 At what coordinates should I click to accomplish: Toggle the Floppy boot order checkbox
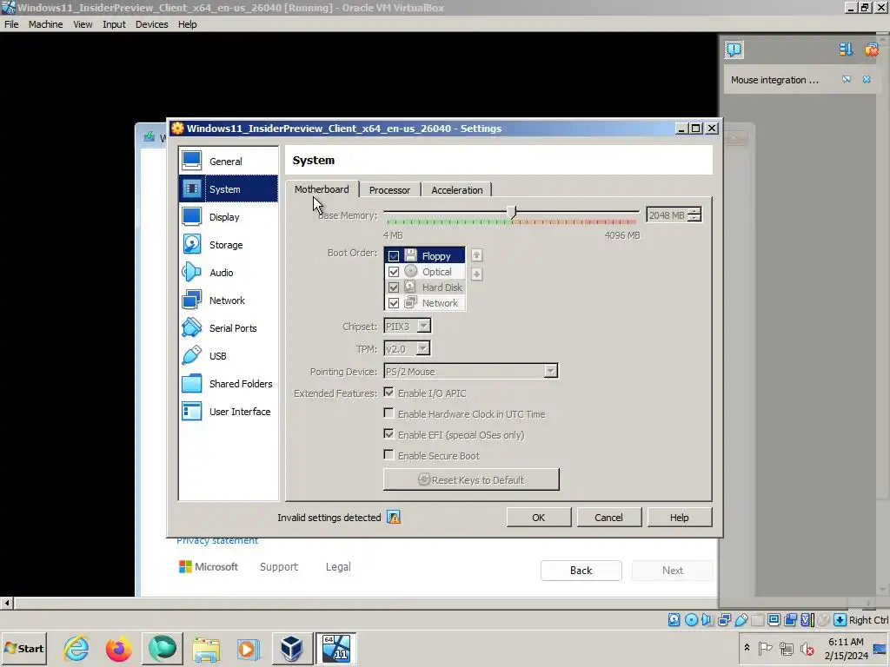click(394, 256)
